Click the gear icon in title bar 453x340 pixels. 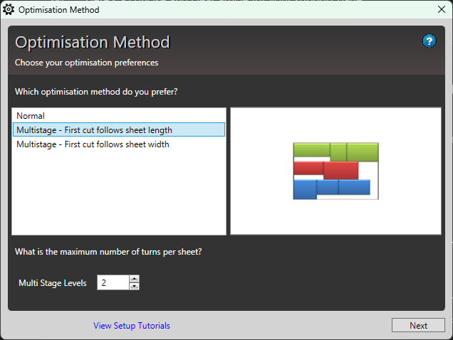(x=9, y=10)
